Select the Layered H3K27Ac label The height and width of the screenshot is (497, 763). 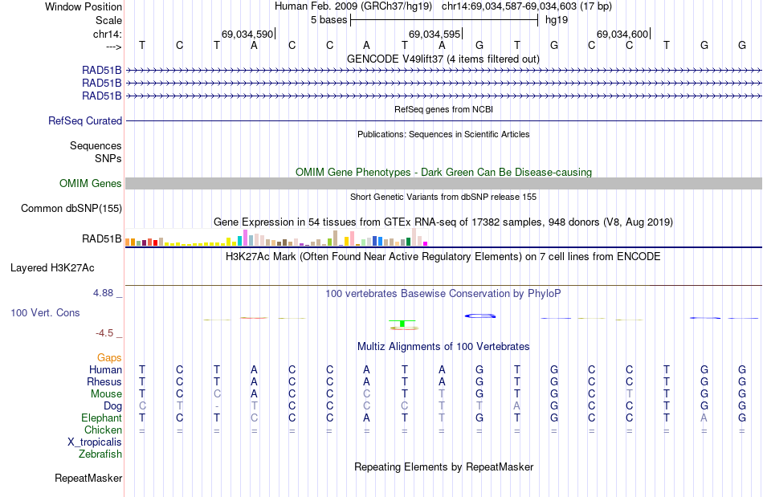(x=52, y=268)
